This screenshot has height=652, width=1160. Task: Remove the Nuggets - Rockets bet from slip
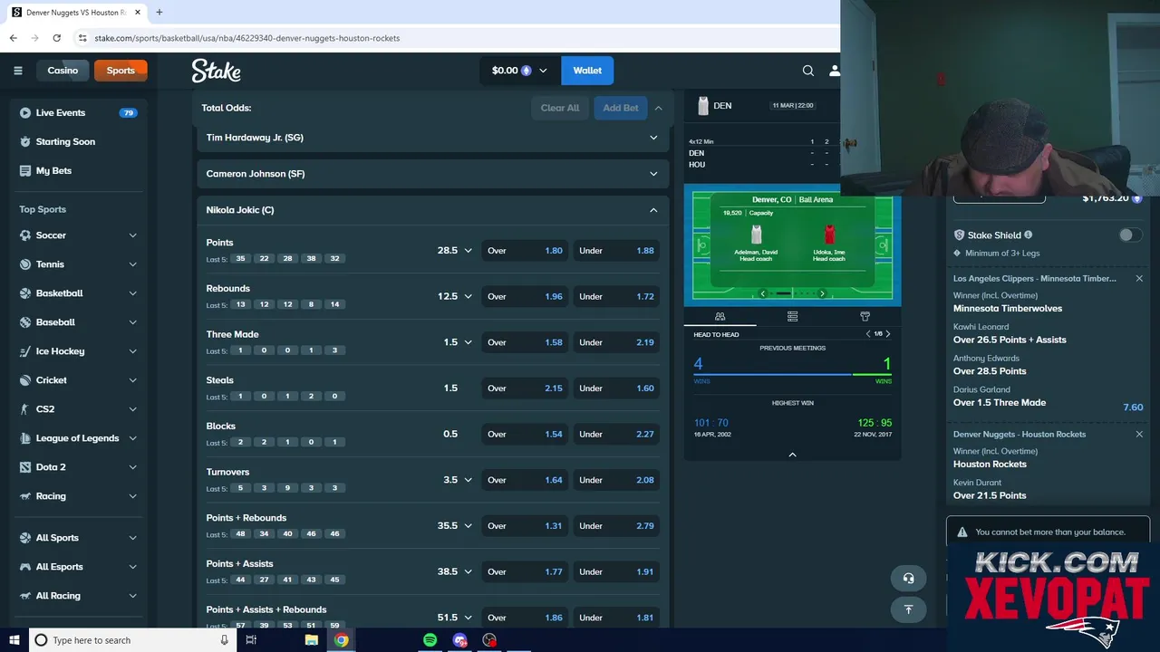[x=1139, y=435]
